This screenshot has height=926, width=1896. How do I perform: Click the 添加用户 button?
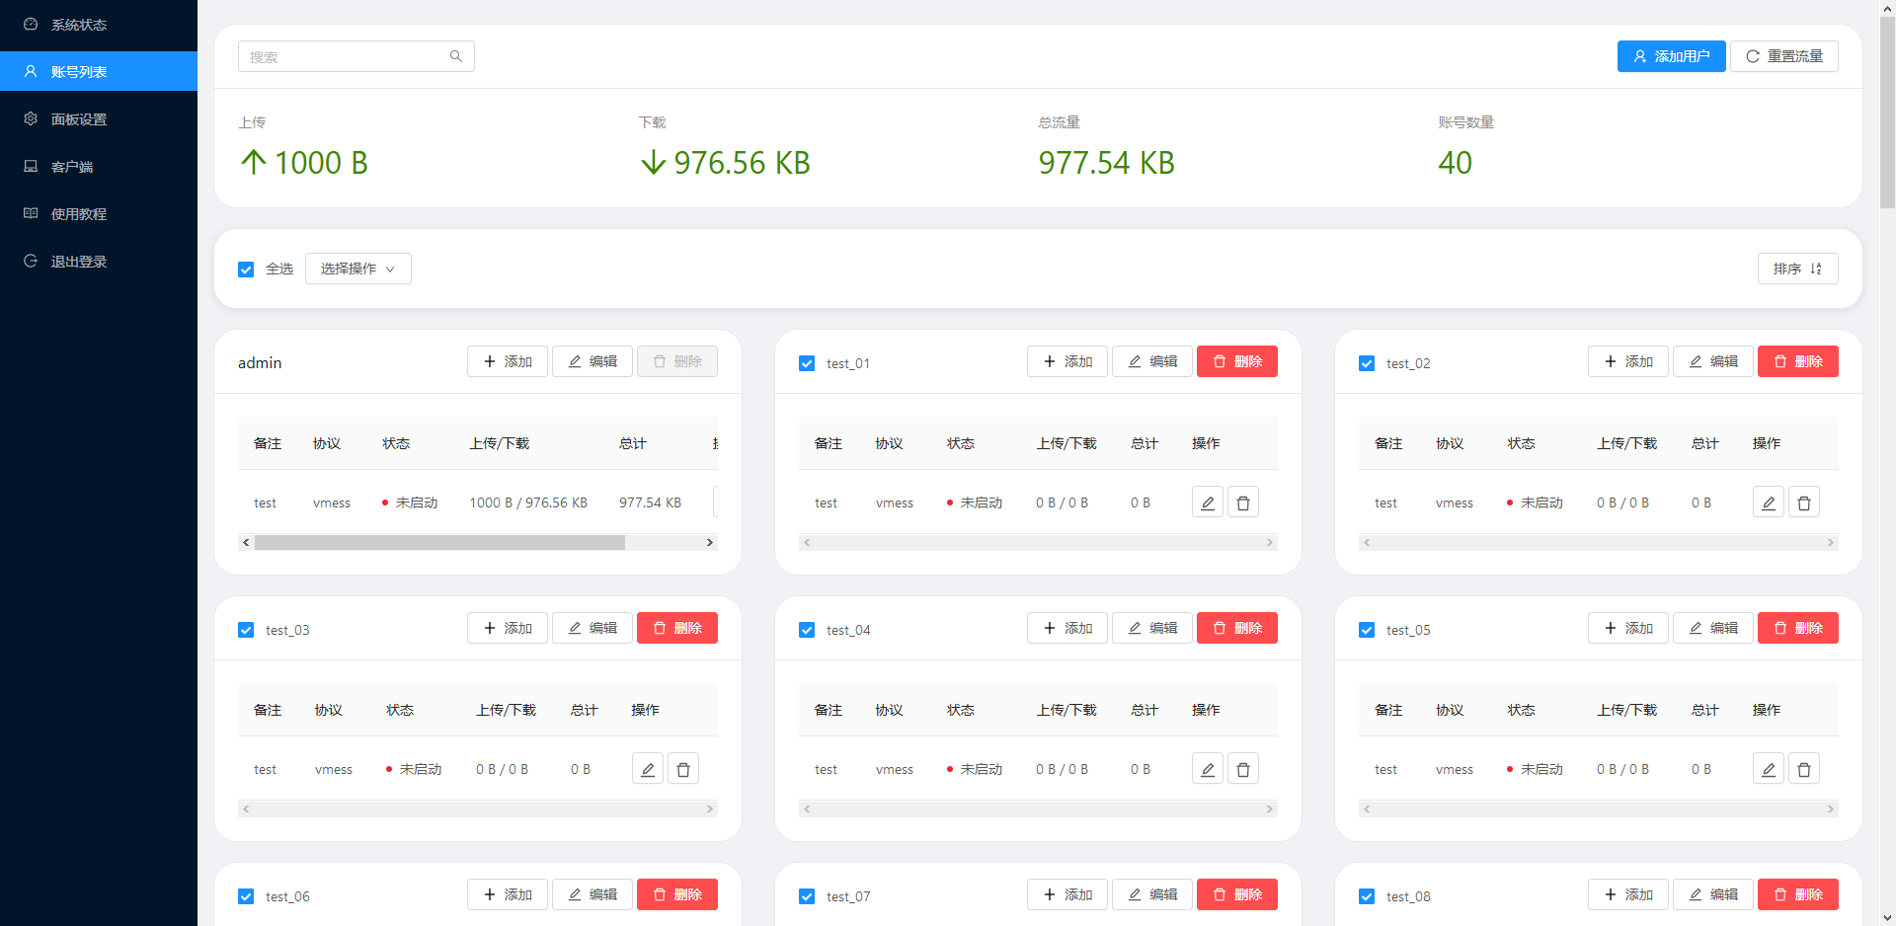pyautogui.click(x=1671, y=56)
